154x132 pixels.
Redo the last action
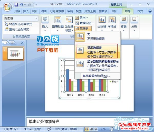[x=29, y=5]
